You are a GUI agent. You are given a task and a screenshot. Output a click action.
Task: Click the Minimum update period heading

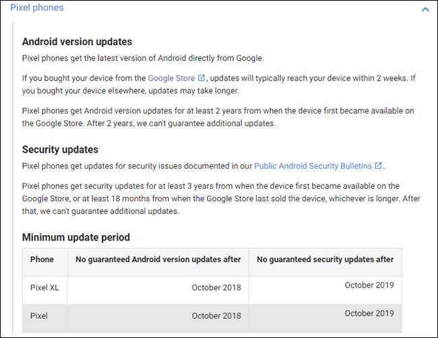(76, 237)
